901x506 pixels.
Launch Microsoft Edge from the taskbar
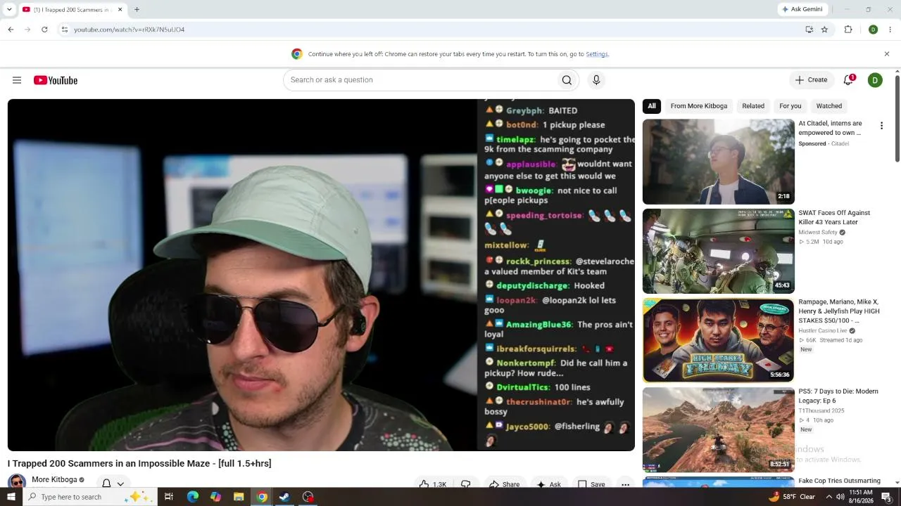[x=192, y=497]
